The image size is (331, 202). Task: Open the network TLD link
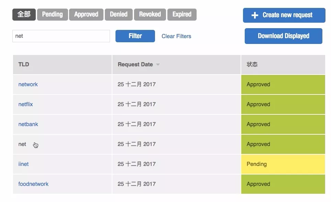pyautogui.click(x=28, y=85)
